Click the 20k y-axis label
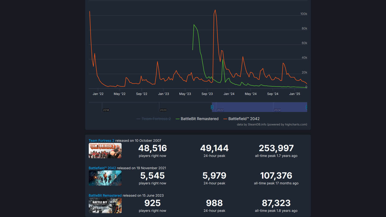Image resolution: width=386 pixels, height=217 pixels. (x=305, y=72)
